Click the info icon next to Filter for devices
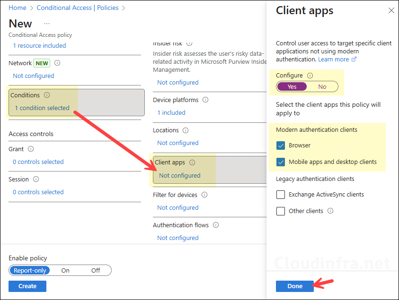The height and width of the screenshot is (300, 399). tap(204, 195)
